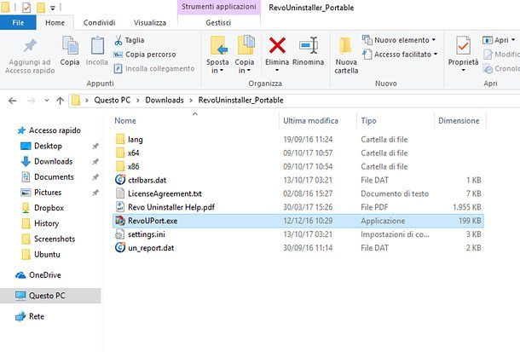Open Dropbox in the navigation pane
This screenshot has width=520, height=352.
(43, 208)
